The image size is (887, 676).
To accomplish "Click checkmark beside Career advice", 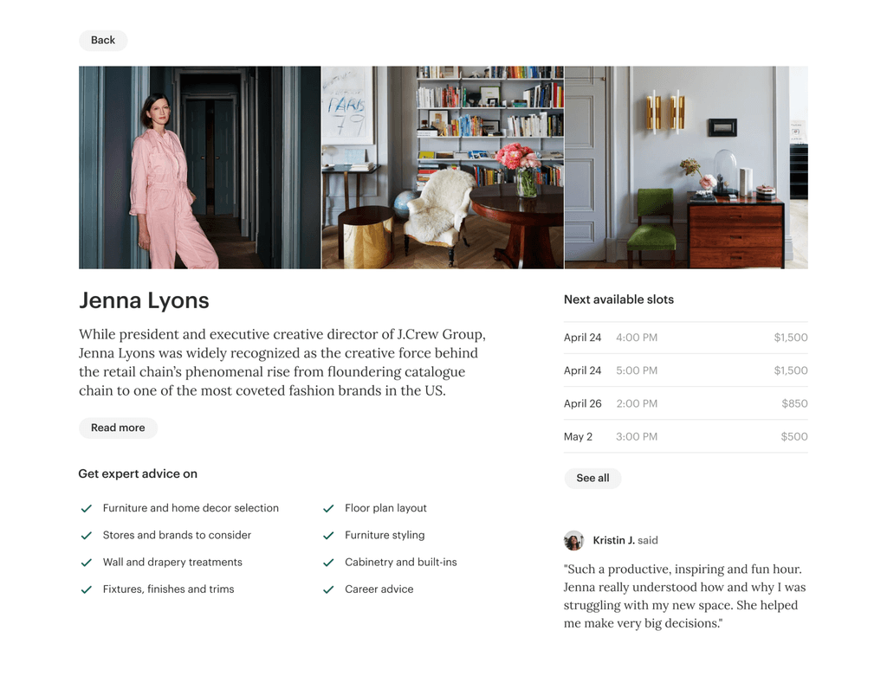I will click(x=328, y=589).
